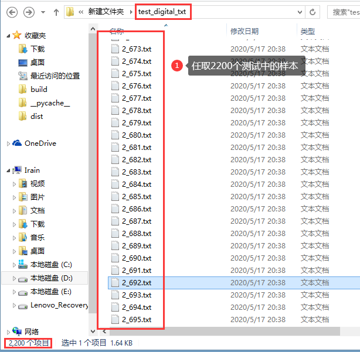Select the 新建文件夹 breadcrumb segment
The width and height of the screenshot is (360, 352).
pos(106,12)
